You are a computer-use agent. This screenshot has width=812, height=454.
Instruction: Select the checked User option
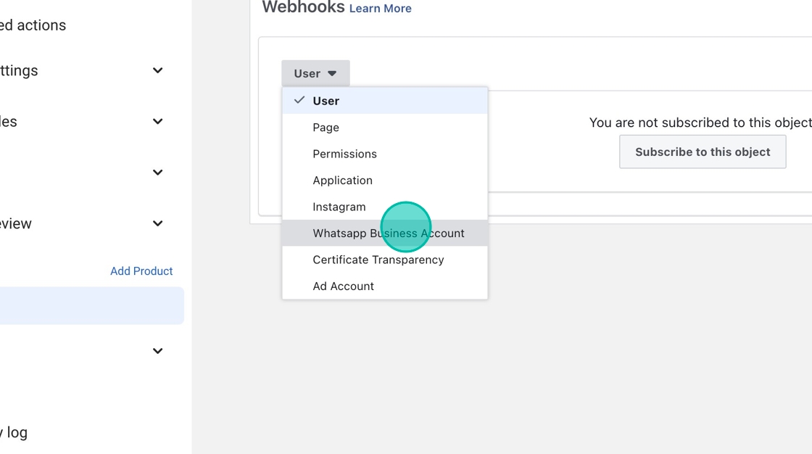326,101
